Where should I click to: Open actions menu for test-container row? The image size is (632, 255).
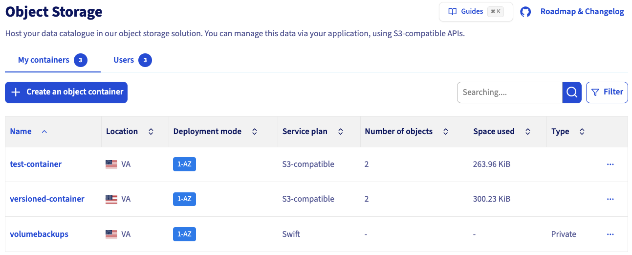(x=610, y=164)
